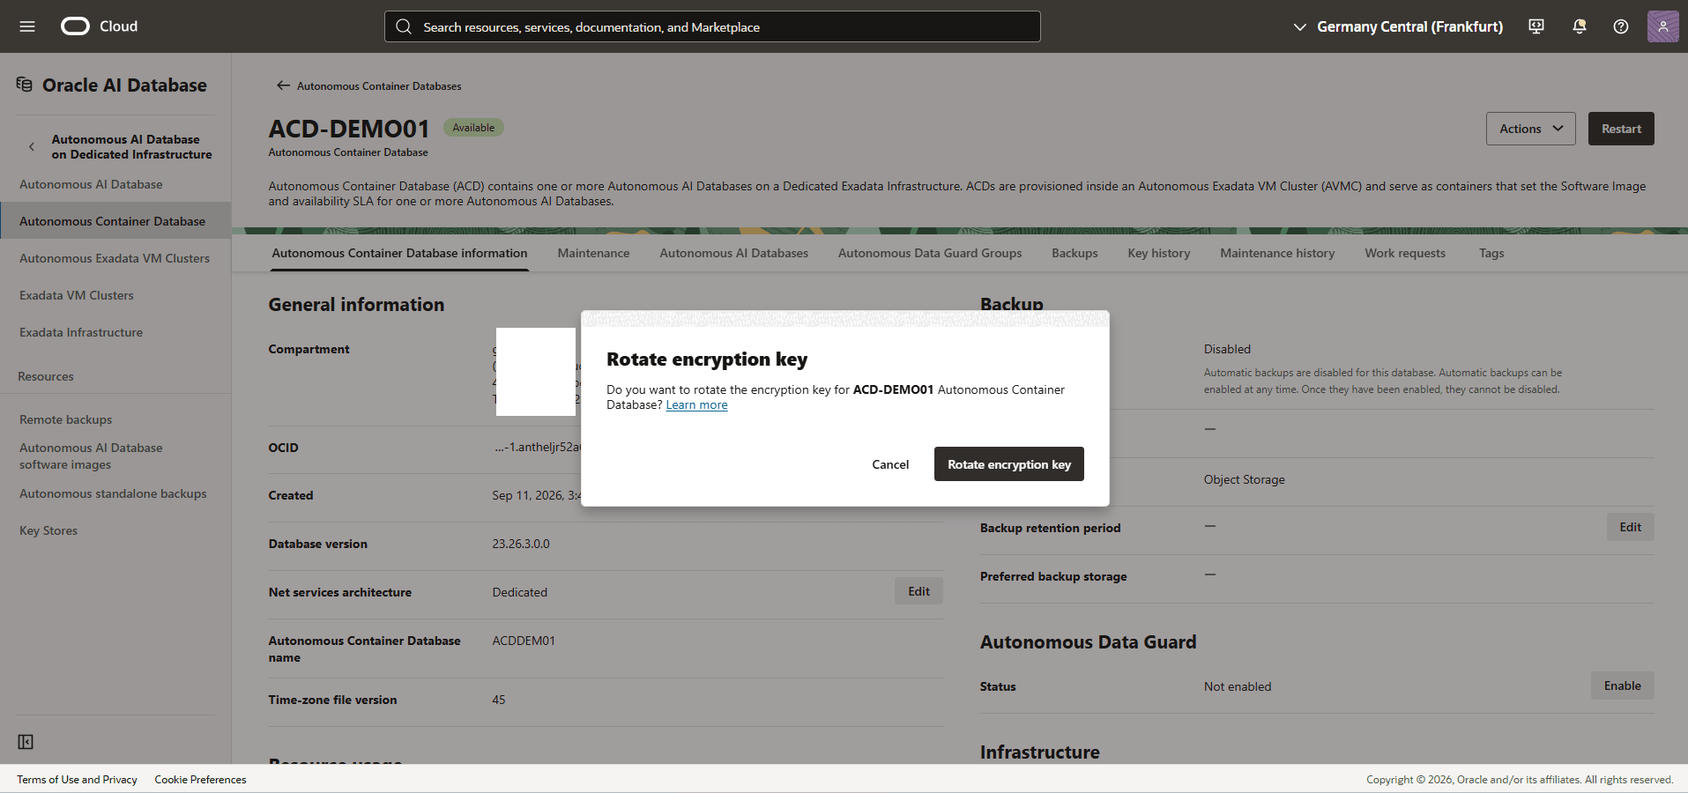The width and height of the screenshot is (1688, 793).
Task: Click the Autonomous Container Databases breadcrumb text
Action: pos(379,86)
